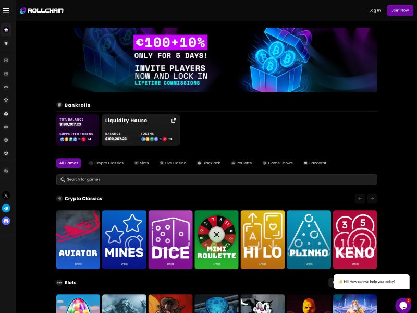Image resolution: width=417 pixels, height=313 pixels.
Task: Click the Bankrolls section icon
Action: [x=59, y=105]
